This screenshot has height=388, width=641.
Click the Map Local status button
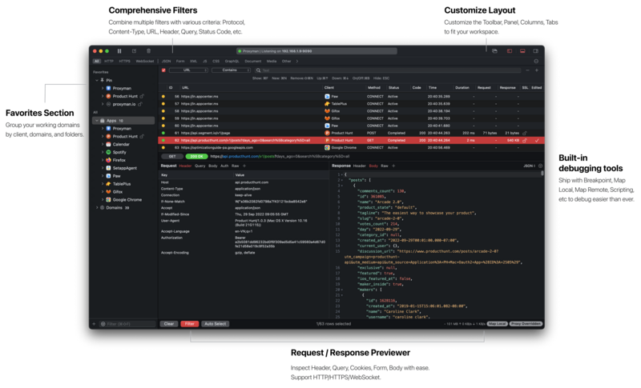coord(497,324)
